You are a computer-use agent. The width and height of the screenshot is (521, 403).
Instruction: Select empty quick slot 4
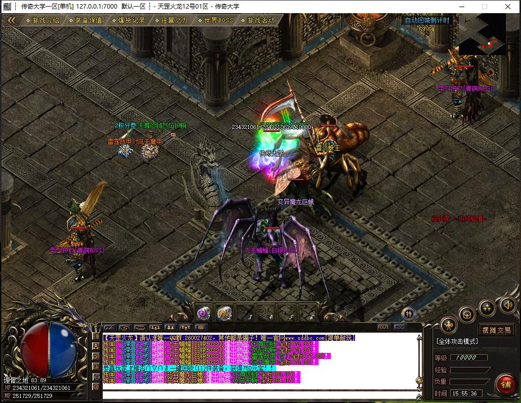click(x=266, y=312)
